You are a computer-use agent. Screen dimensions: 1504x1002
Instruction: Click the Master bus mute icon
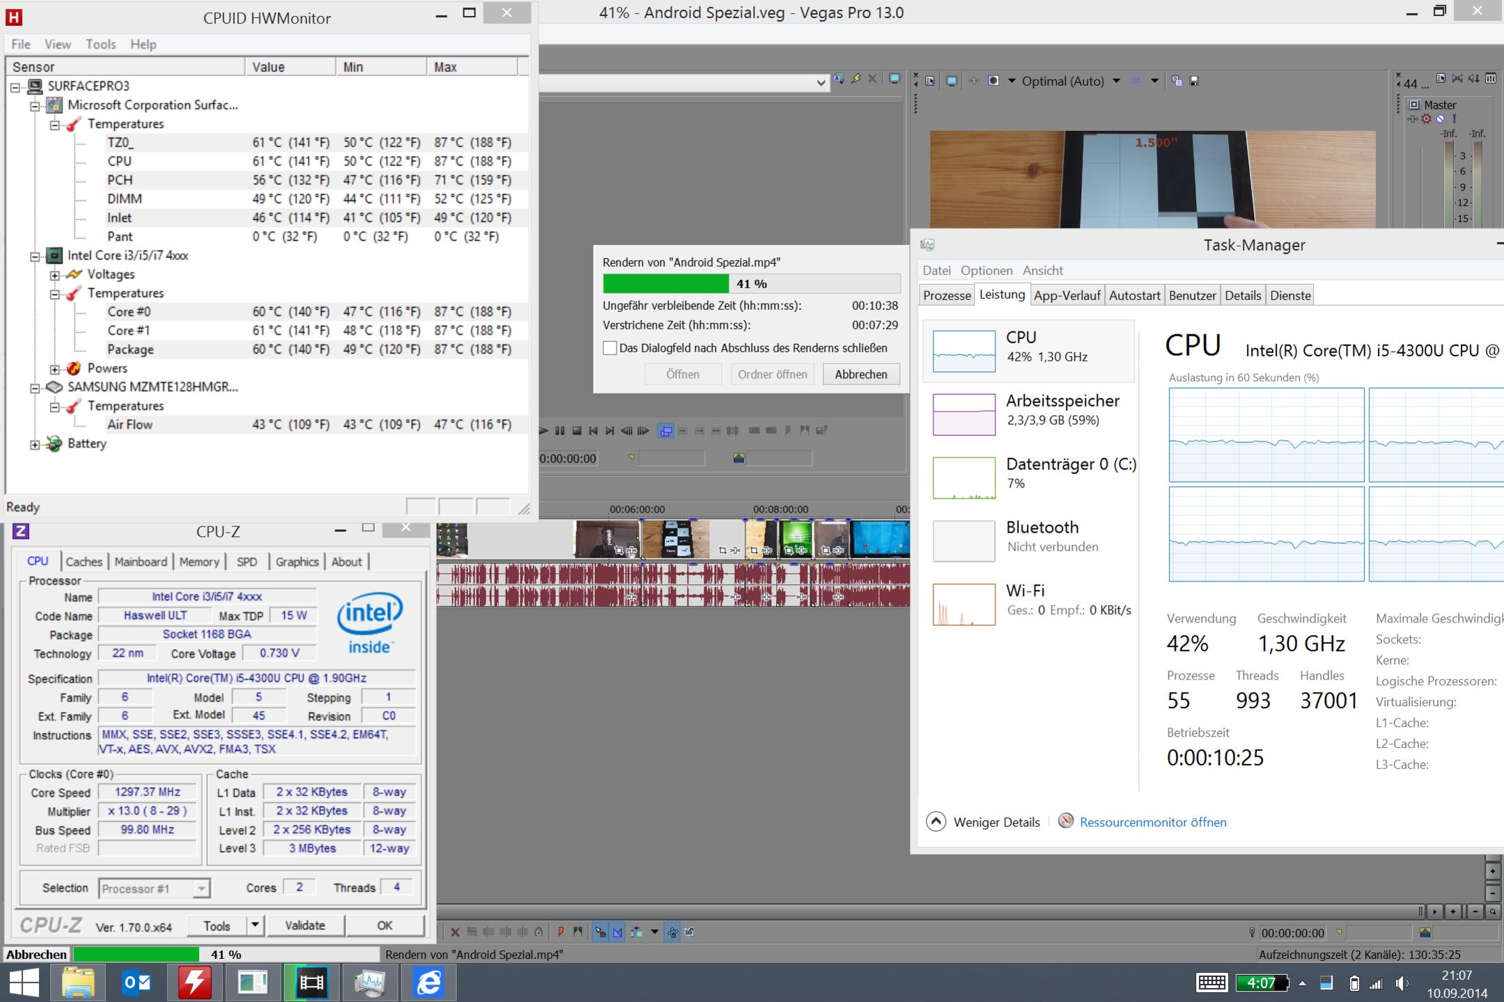point(1441,119)
